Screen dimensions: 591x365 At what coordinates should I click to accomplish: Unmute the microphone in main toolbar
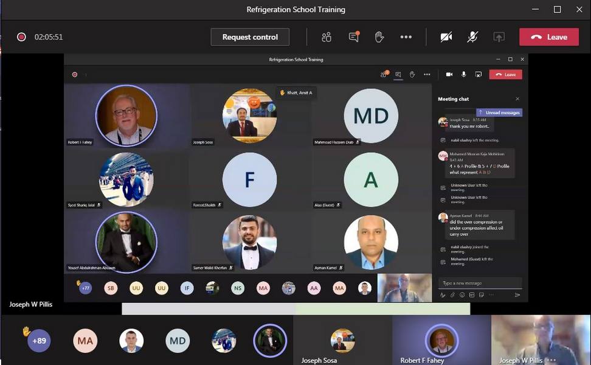tap(472, 37)
